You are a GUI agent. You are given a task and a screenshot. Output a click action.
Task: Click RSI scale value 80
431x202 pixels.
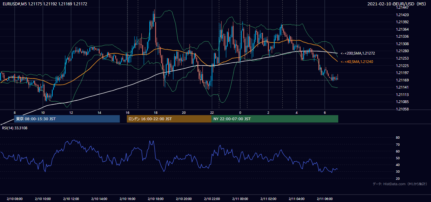(398, 138)
